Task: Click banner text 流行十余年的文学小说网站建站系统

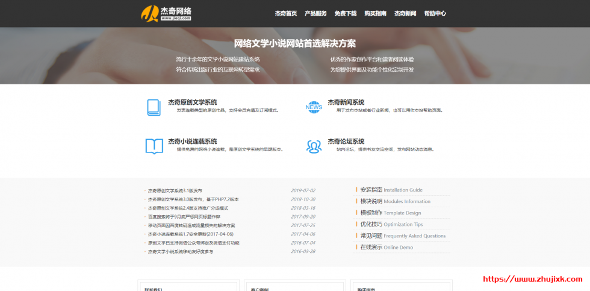Action: click(x=218, y=60)
